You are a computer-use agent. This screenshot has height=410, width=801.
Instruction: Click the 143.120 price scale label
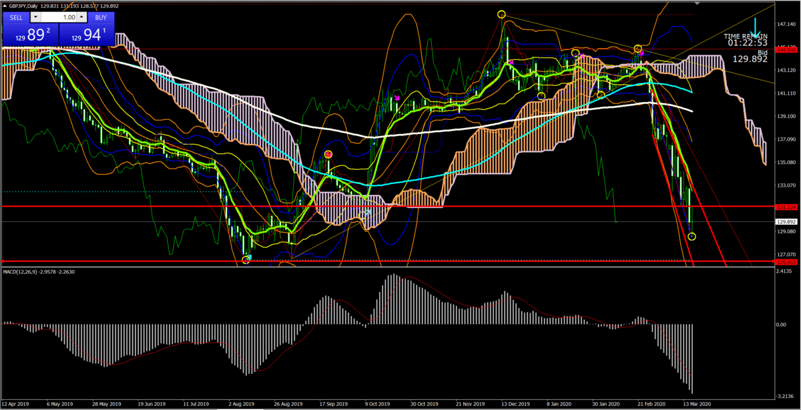pos(788,70)
